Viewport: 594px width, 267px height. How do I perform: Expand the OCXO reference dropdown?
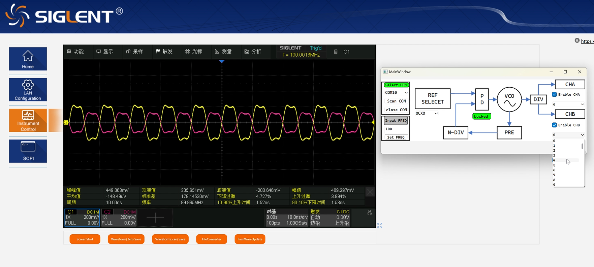427,113
